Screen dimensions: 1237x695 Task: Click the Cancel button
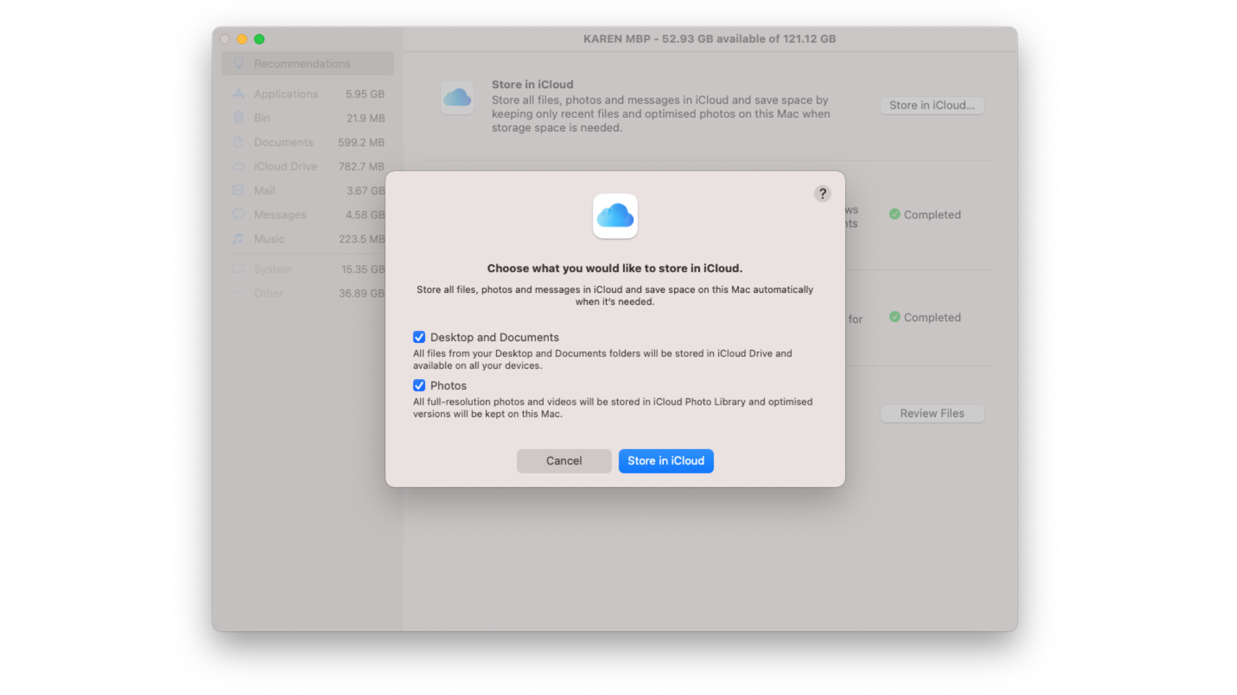564,461
